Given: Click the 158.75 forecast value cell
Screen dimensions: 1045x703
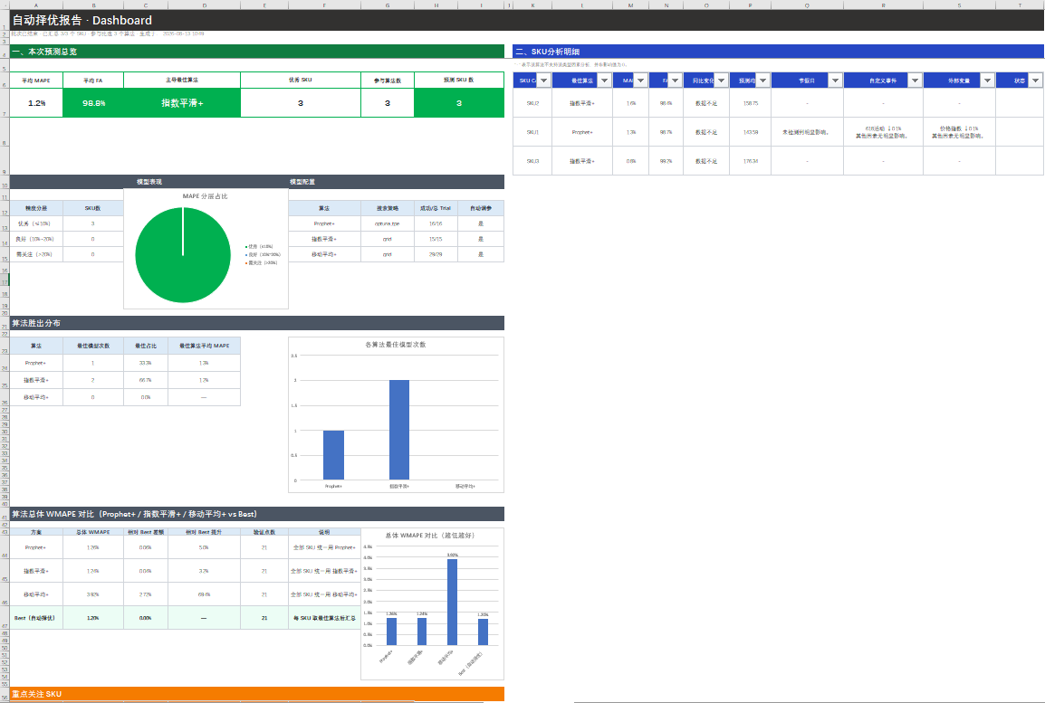Looking at the screenshot, I should click(751, 103).
